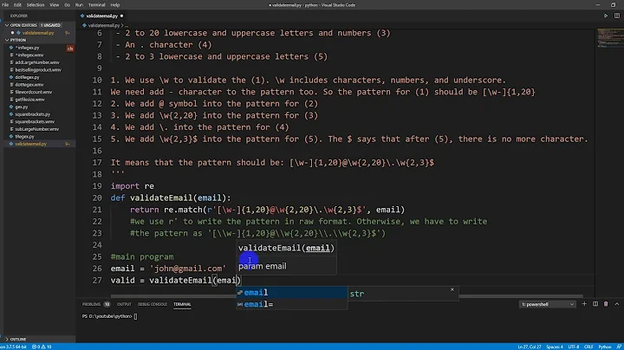
Task: Open the View menu
Action: click(54, 5)
